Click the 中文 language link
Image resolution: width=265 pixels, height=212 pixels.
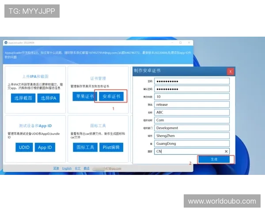click(77, 168)
